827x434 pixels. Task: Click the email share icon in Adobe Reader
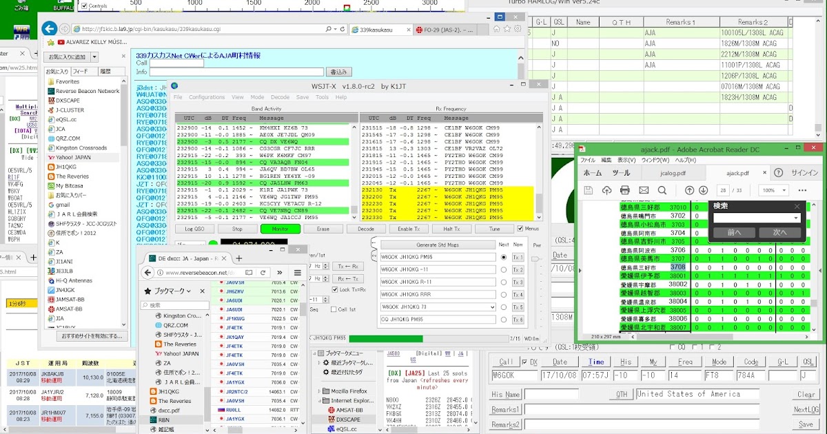tap(644, 190)
